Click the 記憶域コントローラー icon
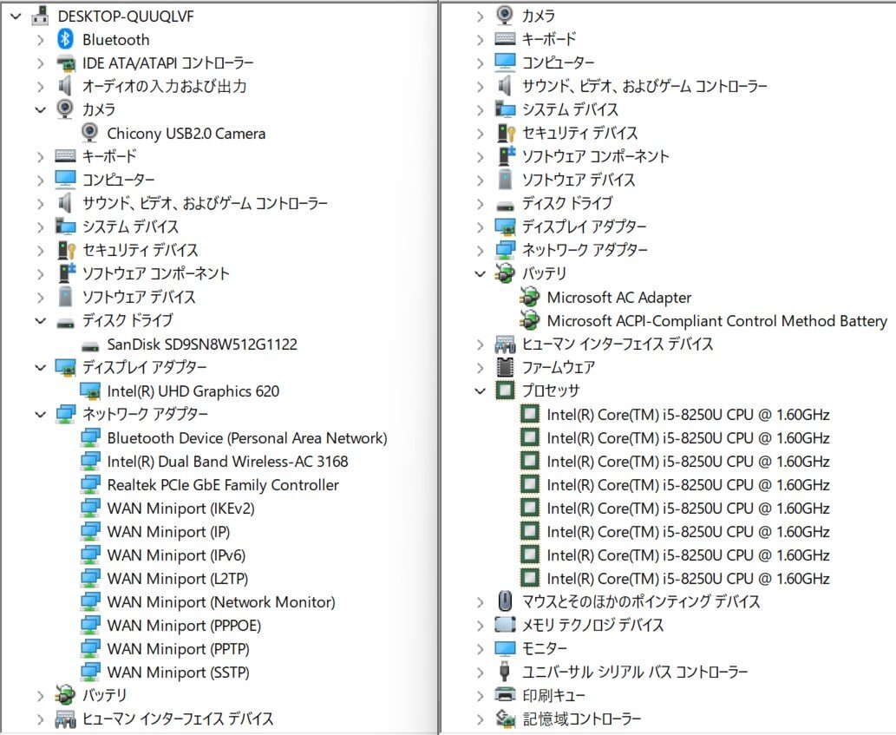Viewport: 896px width, 735px height. tap(505, 719)
